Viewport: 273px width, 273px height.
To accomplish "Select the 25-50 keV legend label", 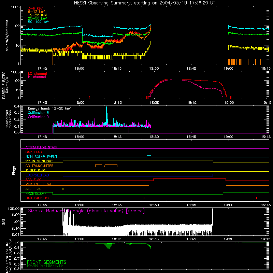I will coord(37,18).
